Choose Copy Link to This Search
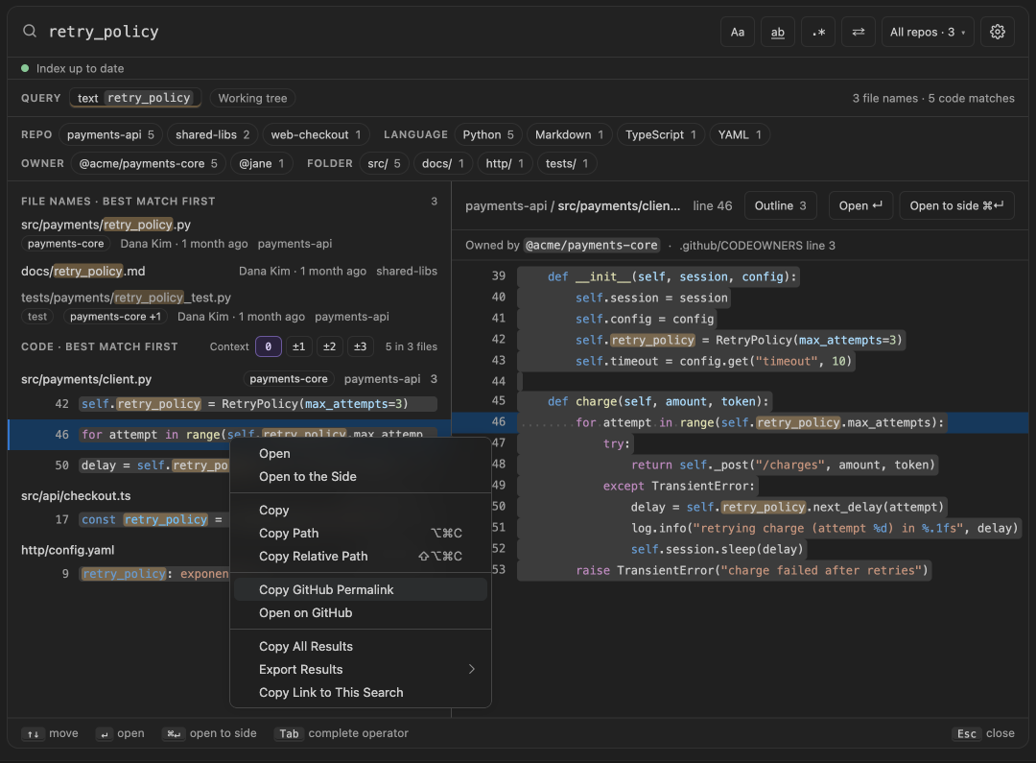Screen dimensions: 1036x763 [360, 693]
